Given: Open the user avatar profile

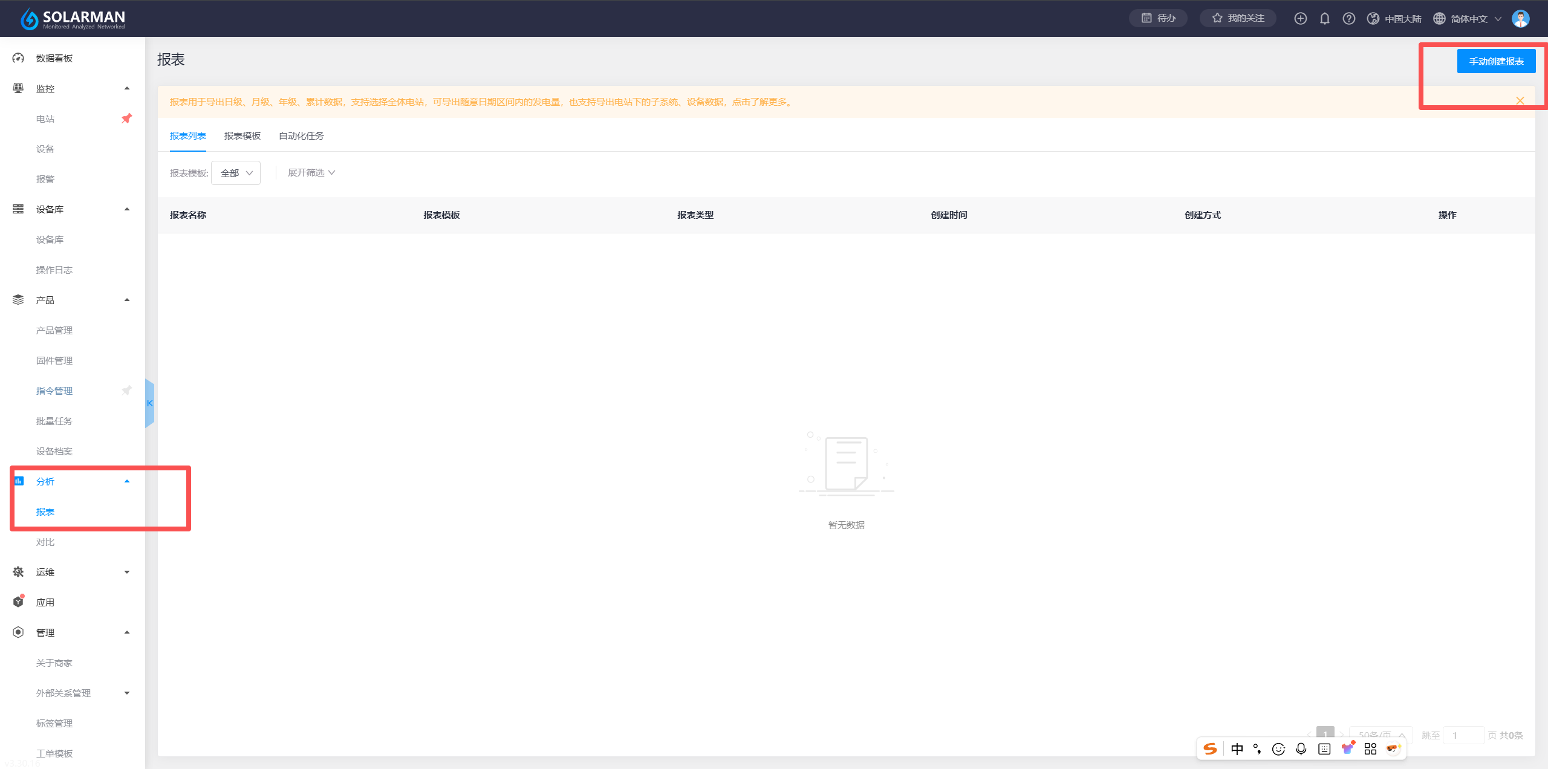Looking at the screenshot, I should pyautogui.click(x=1520, y=19).
